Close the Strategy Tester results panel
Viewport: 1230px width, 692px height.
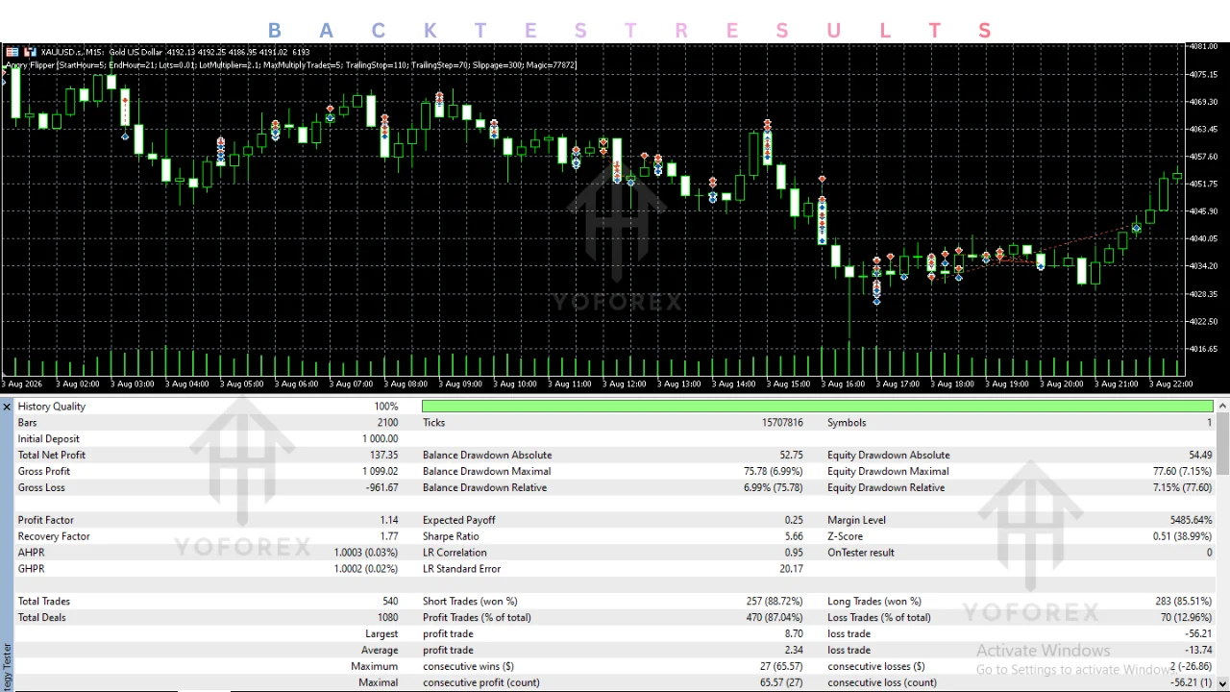click(x=7, y=407)
